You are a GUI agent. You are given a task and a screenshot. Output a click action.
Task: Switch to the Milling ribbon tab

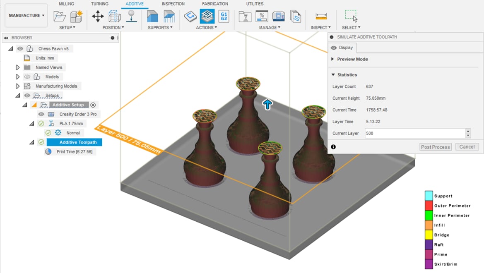[66, 4]
